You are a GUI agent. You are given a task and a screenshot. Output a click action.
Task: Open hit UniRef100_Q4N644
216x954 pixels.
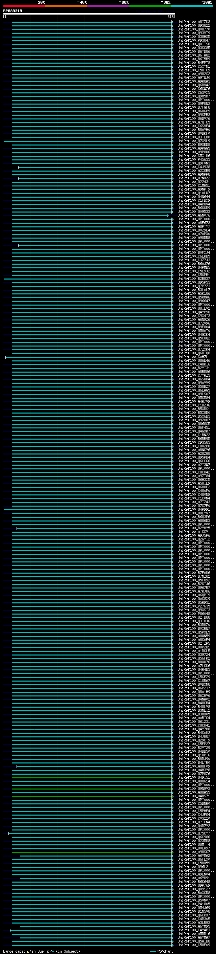pos(194,197)
